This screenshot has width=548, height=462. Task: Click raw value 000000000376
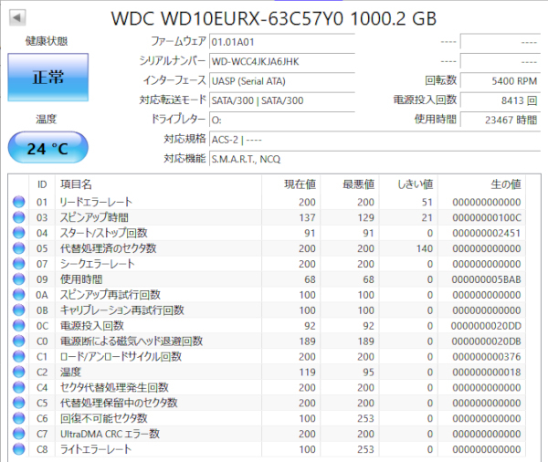pyautogui.click(x=487, y=356)
